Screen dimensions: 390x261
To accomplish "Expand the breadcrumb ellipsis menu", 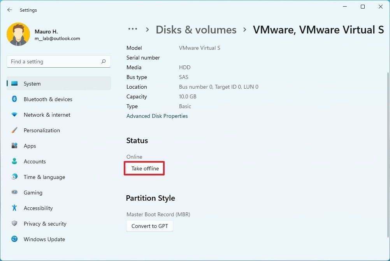I will click(133, 29).
